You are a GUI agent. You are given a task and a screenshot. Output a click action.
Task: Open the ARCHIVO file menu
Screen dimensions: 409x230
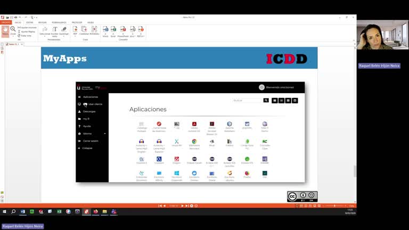pos(6,22)
